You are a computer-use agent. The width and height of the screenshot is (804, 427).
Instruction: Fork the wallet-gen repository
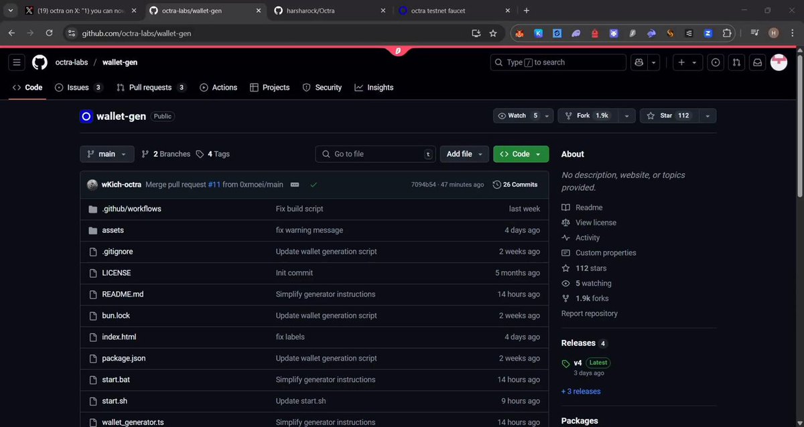coord(587,116)
